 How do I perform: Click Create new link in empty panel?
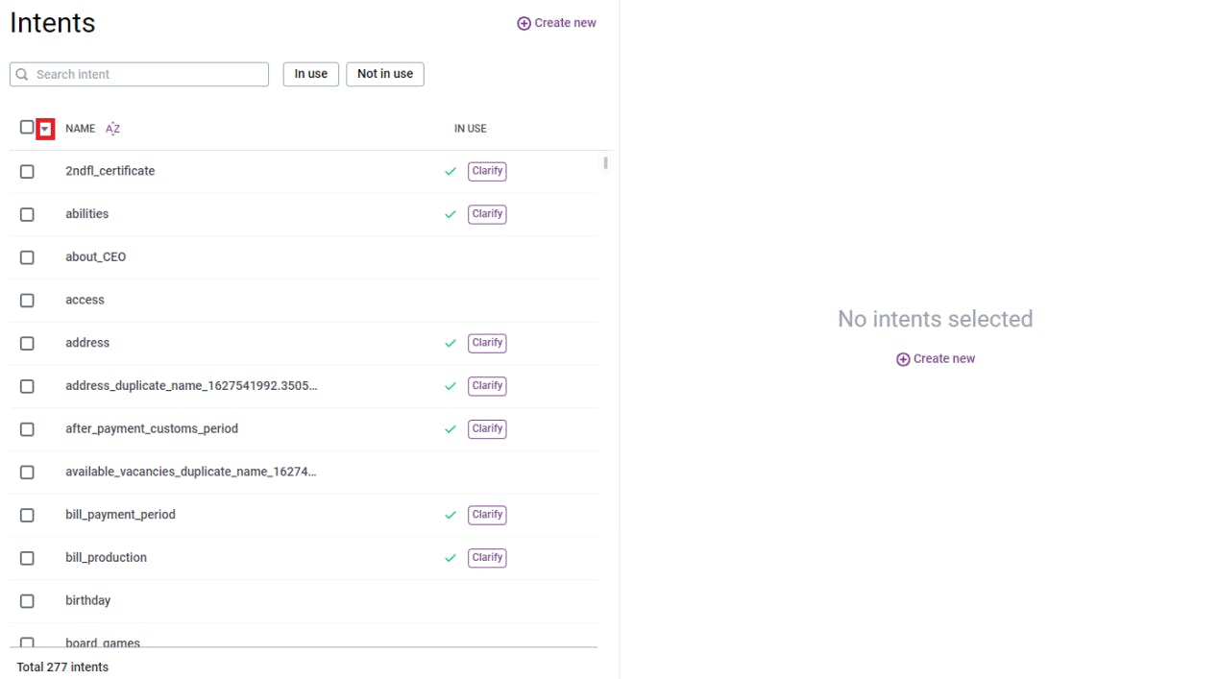coord(943,359)
